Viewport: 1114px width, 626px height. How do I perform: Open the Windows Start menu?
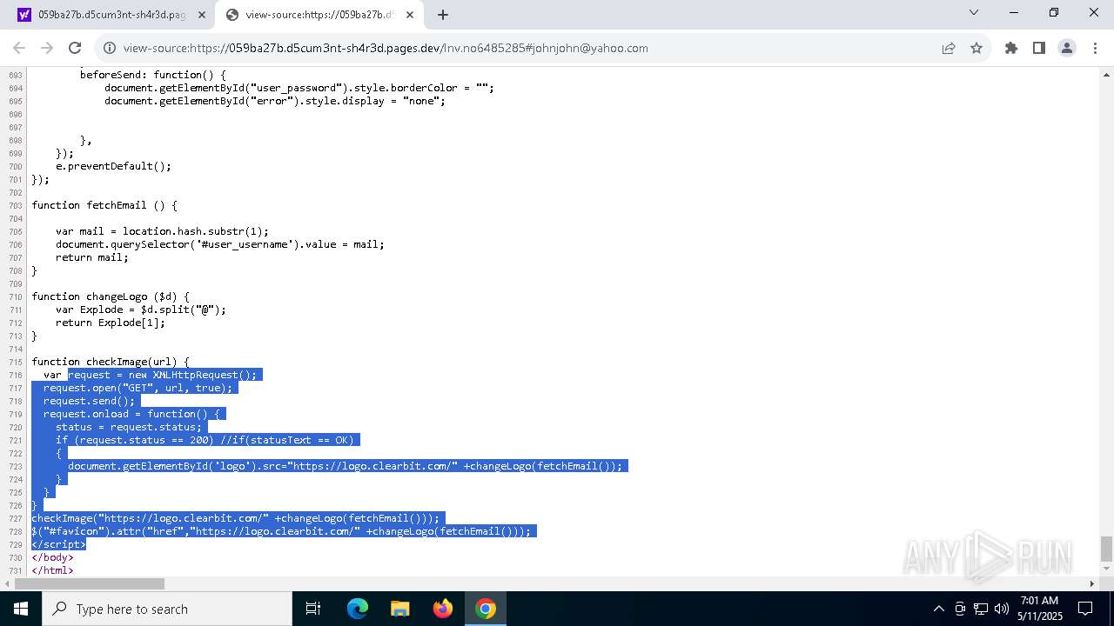(x=21, y=609)
